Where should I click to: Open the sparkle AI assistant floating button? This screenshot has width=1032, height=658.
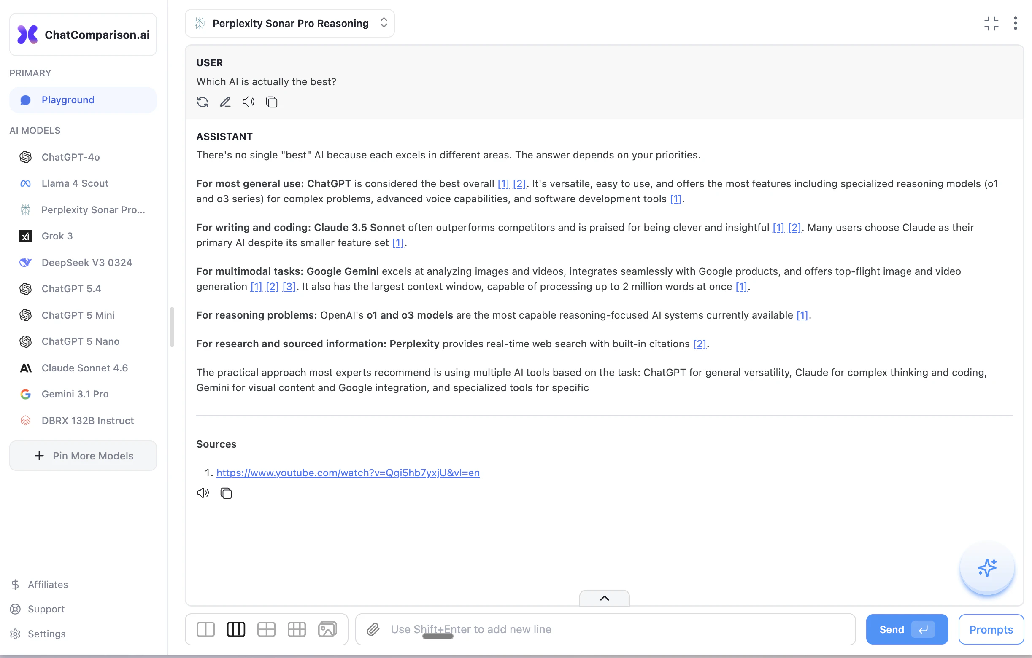986,568
